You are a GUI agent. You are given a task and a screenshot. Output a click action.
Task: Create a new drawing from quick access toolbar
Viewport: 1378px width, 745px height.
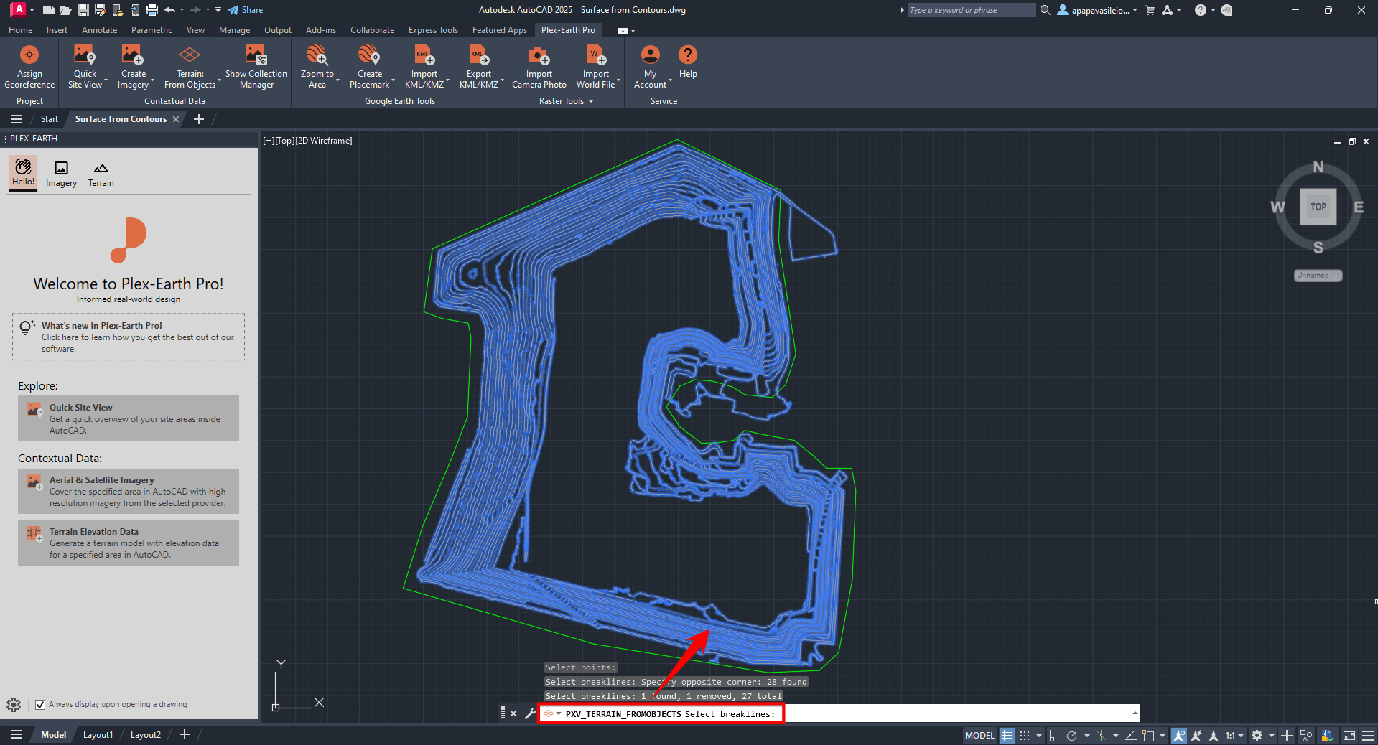click(49, 10)
